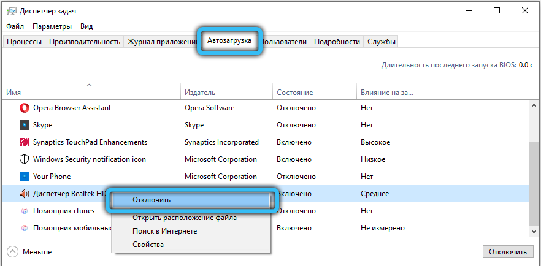Select Свойства from the context menu
541x266 pixels.
tap(148, 245)
